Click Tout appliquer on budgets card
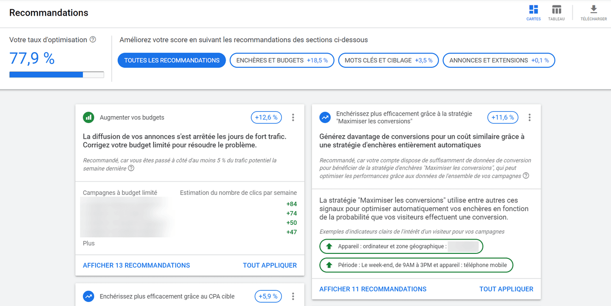Image resolution: width=611 pixels, height=306 pixels. click(270, 265)
